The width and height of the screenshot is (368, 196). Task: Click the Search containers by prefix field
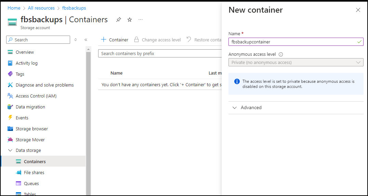pyautogui.click(x=160, y=53)
